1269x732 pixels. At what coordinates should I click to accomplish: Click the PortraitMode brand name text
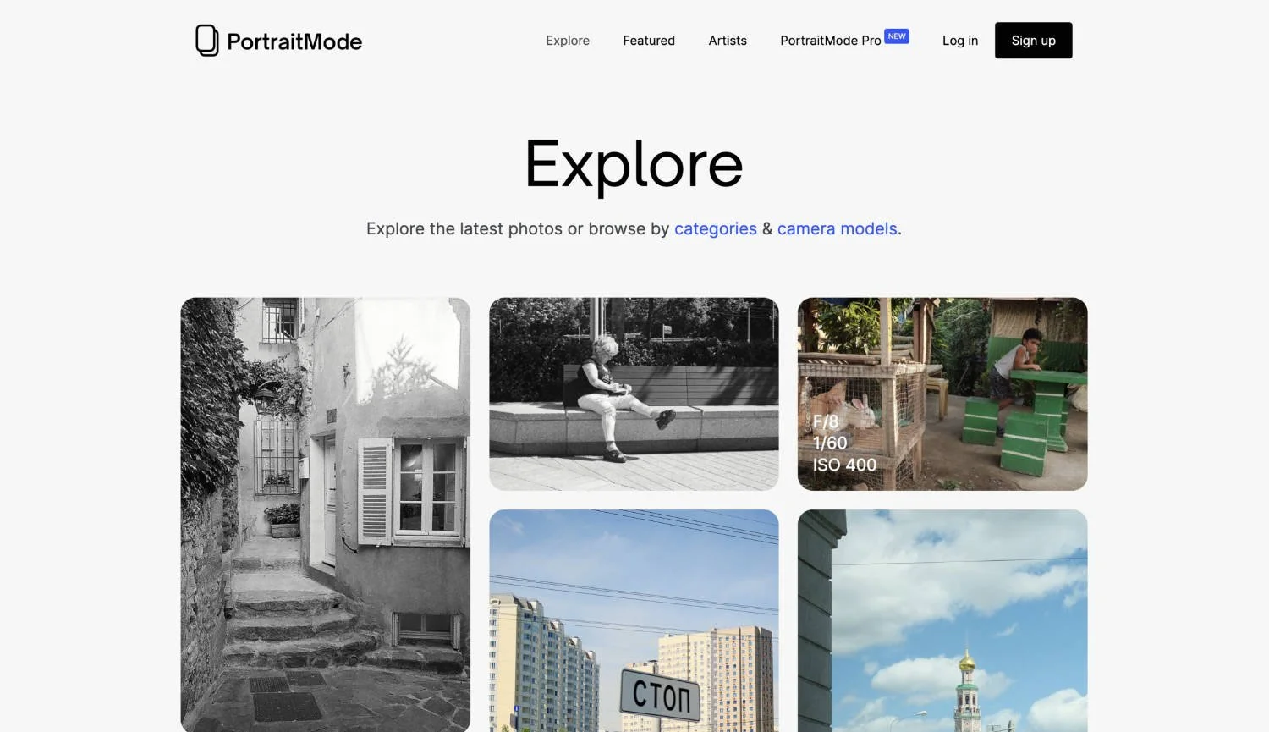pyautogui.click(x=294, y=41)
